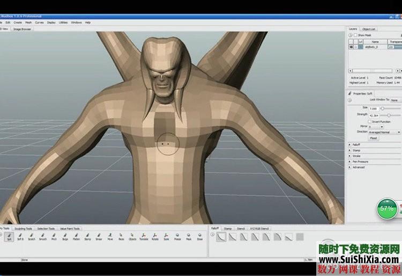Toggle the lock column of the sculpt layer
Screen dimensions: 402x276
point(356,47)
